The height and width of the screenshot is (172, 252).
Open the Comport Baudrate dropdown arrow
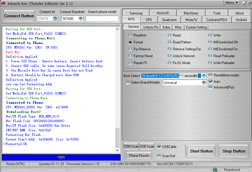(x=81, y=19)
